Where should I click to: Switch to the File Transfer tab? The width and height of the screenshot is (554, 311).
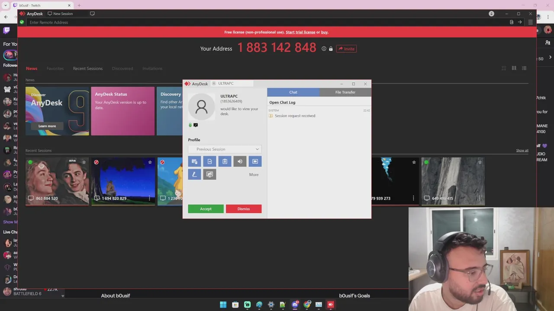point(345,92)
